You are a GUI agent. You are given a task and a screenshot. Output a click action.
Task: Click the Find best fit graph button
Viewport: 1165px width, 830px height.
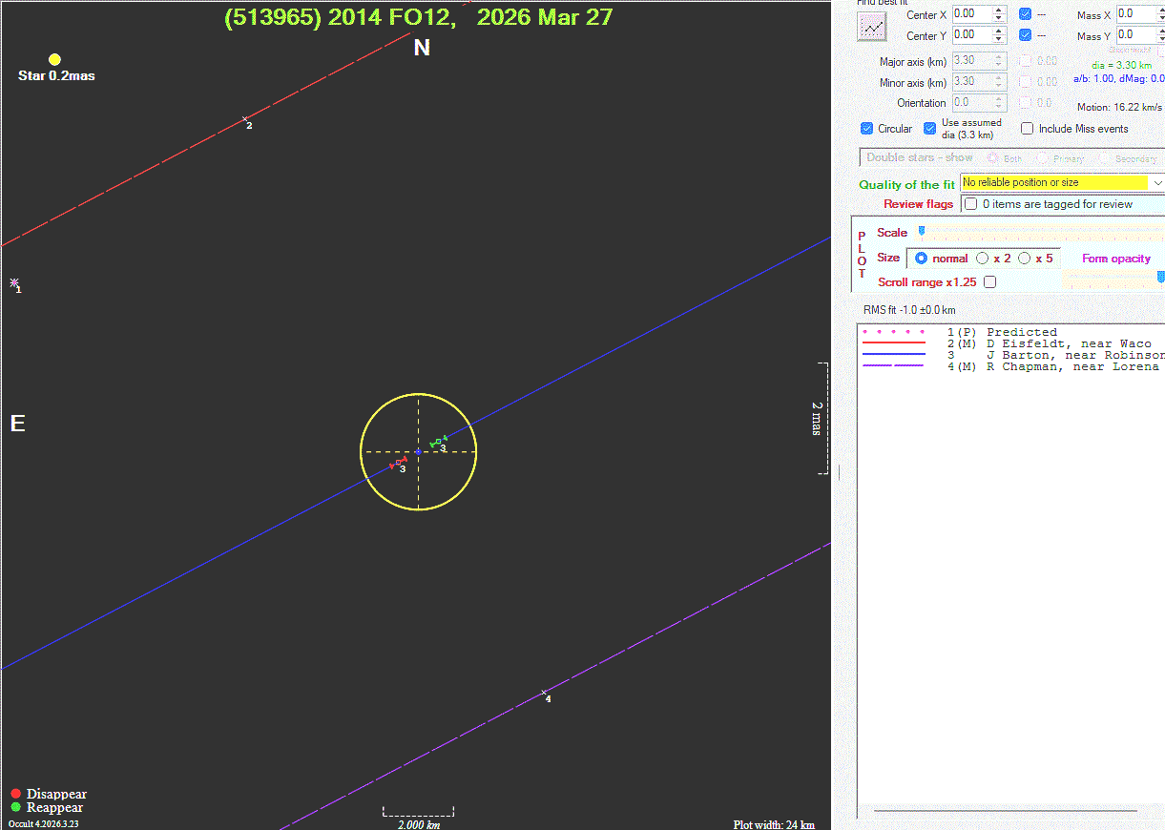click(872, 27)
